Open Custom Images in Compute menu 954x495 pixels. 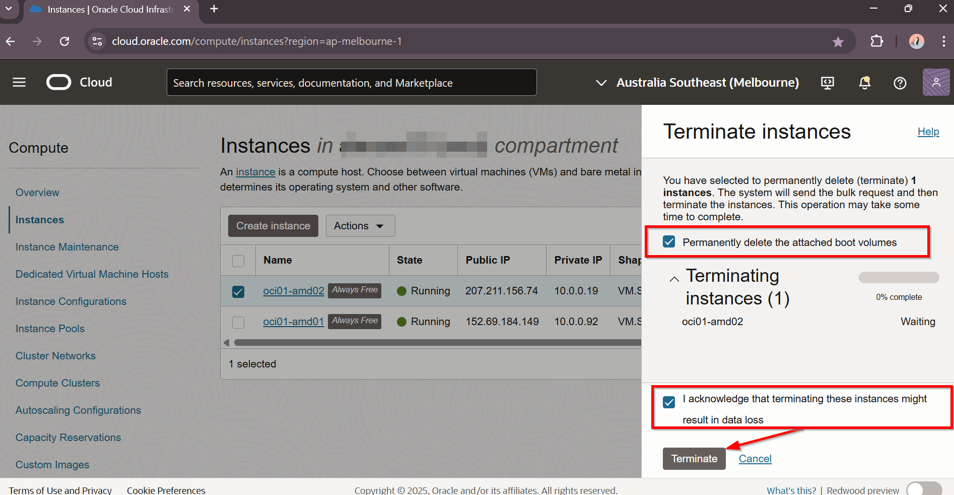pos(52,465)
